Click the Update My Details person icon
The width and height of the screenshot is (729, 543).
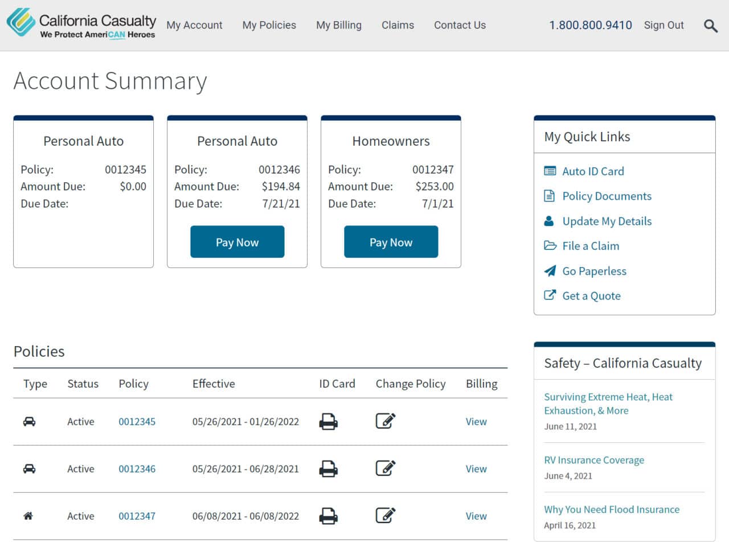[549, 220]
